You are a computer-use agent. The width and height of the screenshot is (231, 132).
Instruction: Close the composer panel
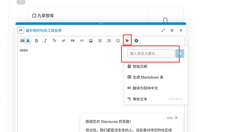[x=181, y=30]
